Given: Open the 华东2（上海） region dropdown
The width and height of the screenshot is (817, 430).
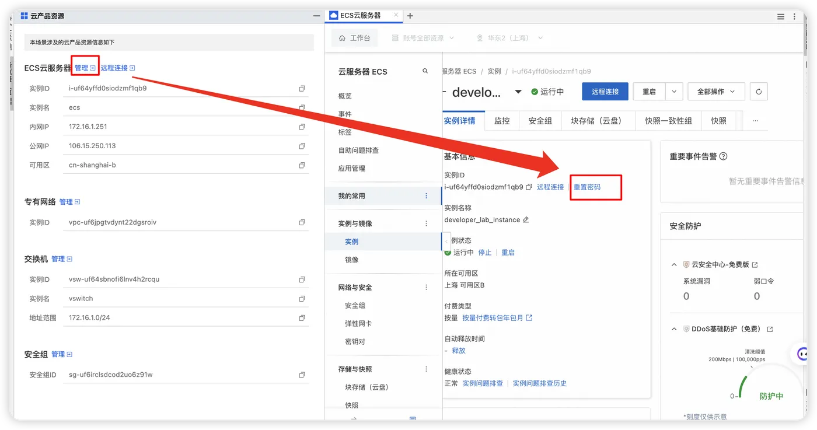Looking at the screenshot, I should [x=509, y=38].
